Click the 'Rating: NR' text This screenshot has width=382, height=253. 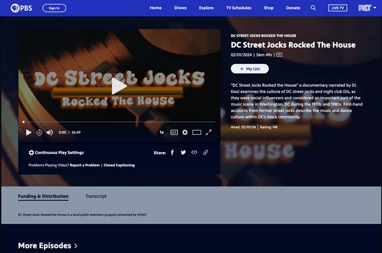269,127
